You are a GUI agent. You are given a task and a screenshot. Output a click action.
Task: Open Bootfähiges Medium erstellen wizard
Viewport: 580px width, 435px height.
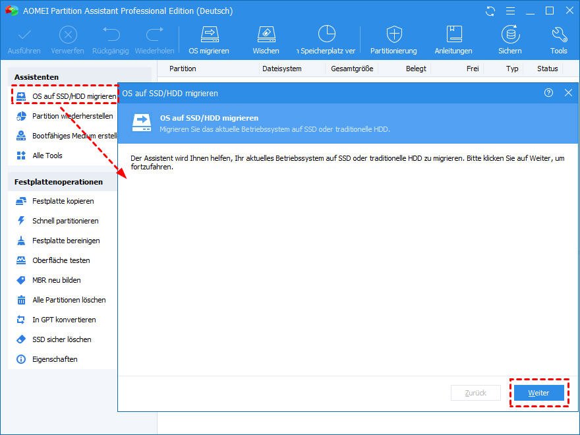(65, 136)
